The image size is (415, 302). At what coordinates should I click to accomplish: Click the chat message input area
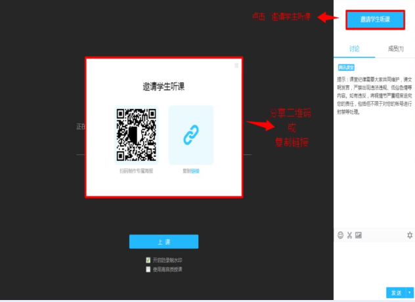point(374,263)
